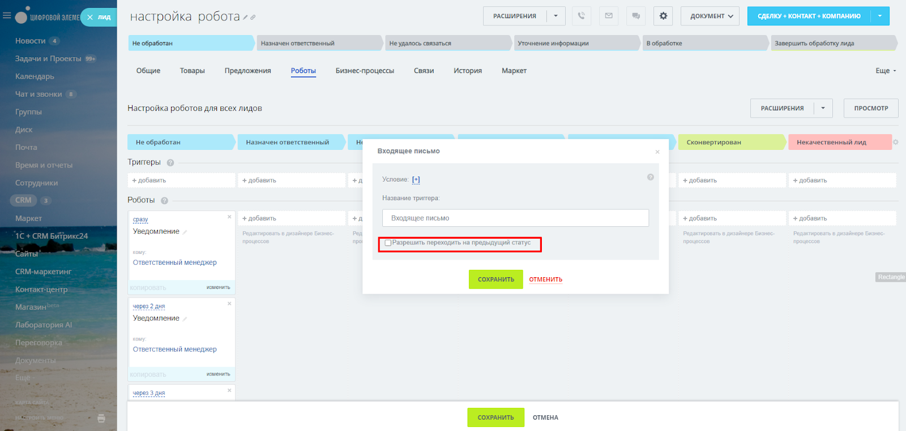
Task: Open the История tab
Action: (x=467, y=71)
